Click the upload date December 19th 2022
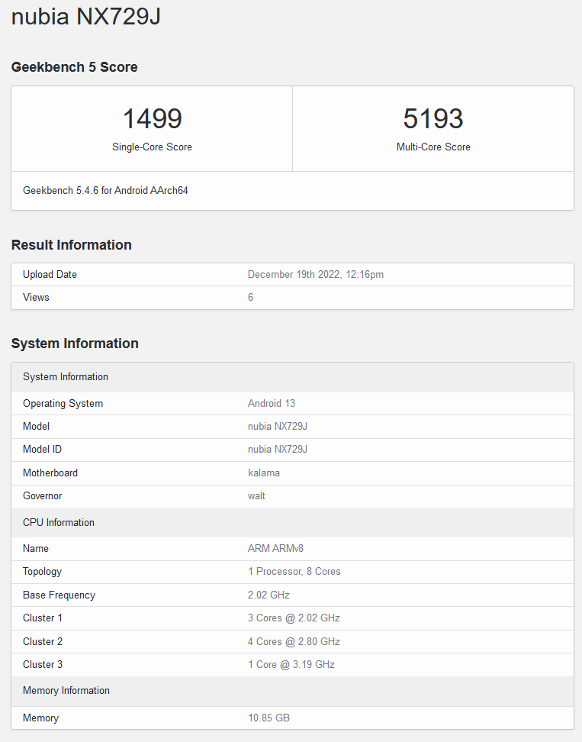Screen dimensions: 582x742 315,274
